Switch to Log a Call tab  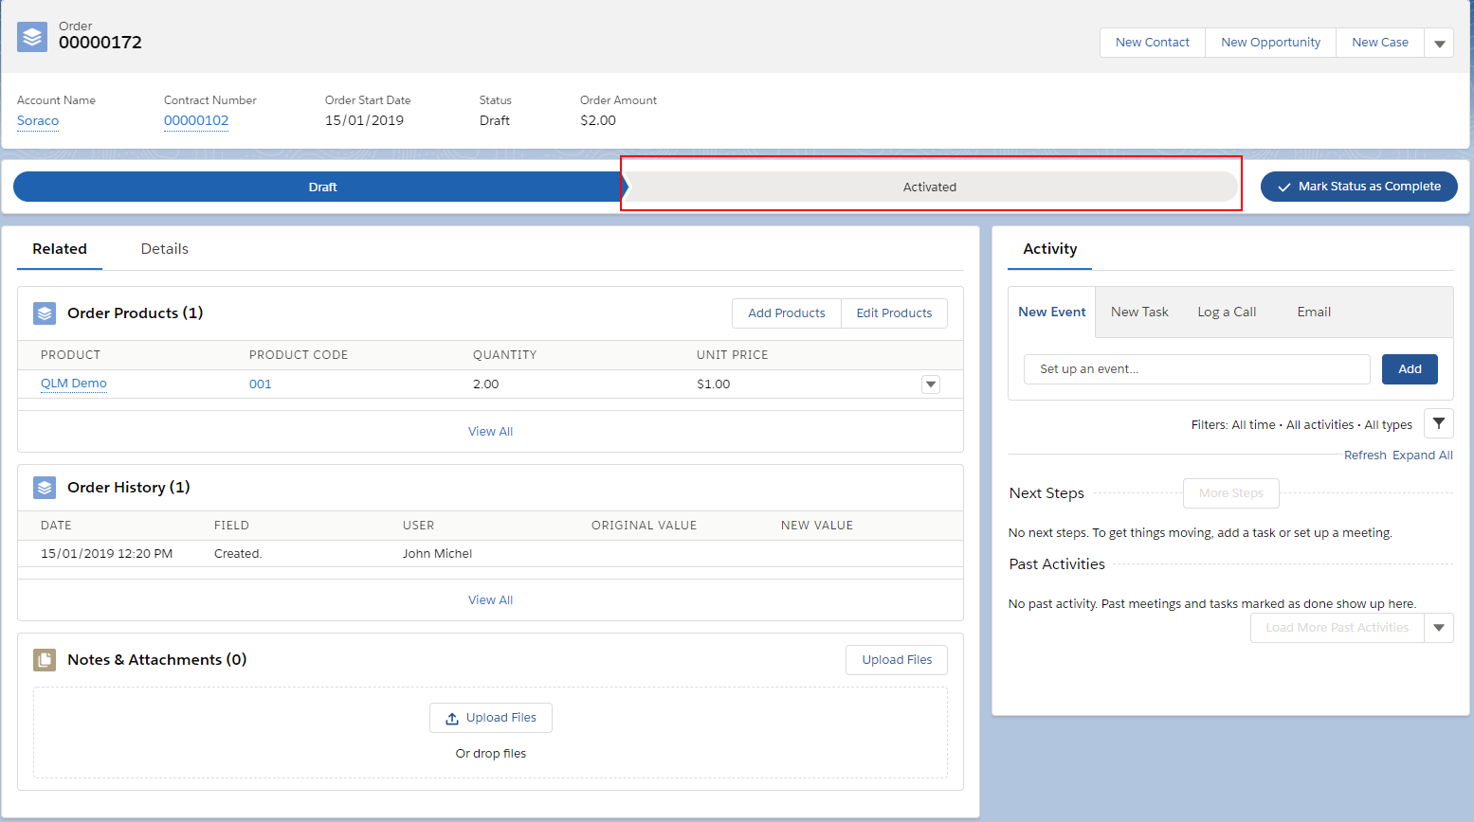pos(1227,312)
